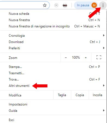Viewport: 107px width, 123px height.
Task: Open the three-dot Chrome menu
Action: (103, 5)
